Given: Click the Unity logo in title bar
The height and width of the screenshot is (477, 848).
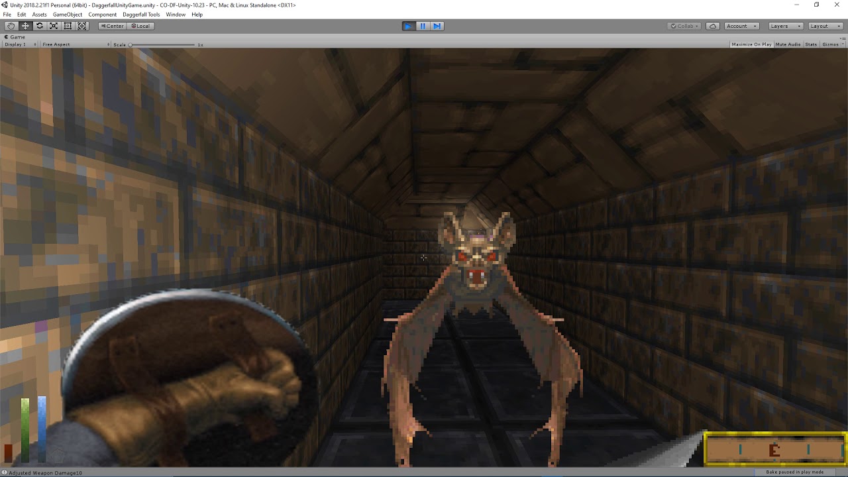Looking at the screenshot, I should (5, 5).
